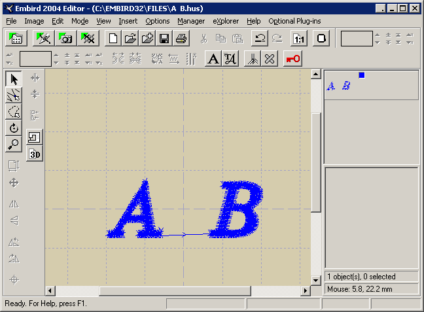Click the Mouse coordinates status text
The image size is (424, 312).
pos(360,289)
